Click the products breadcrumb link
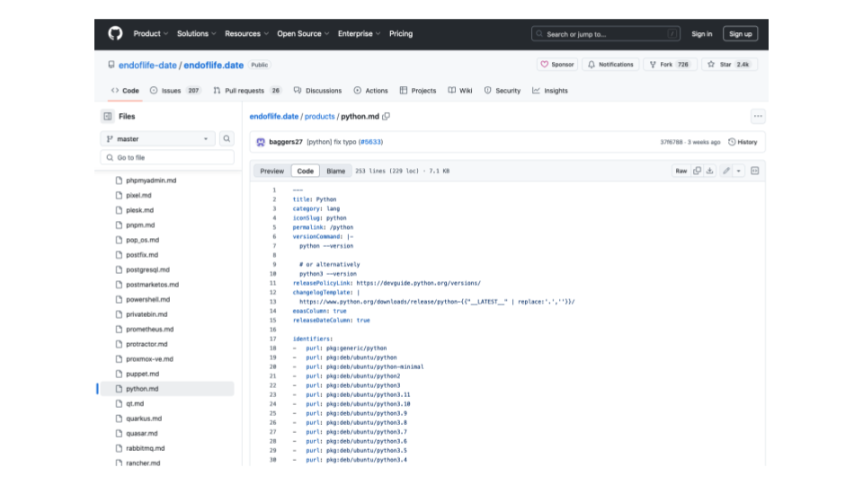 click(x=320, y=117)
